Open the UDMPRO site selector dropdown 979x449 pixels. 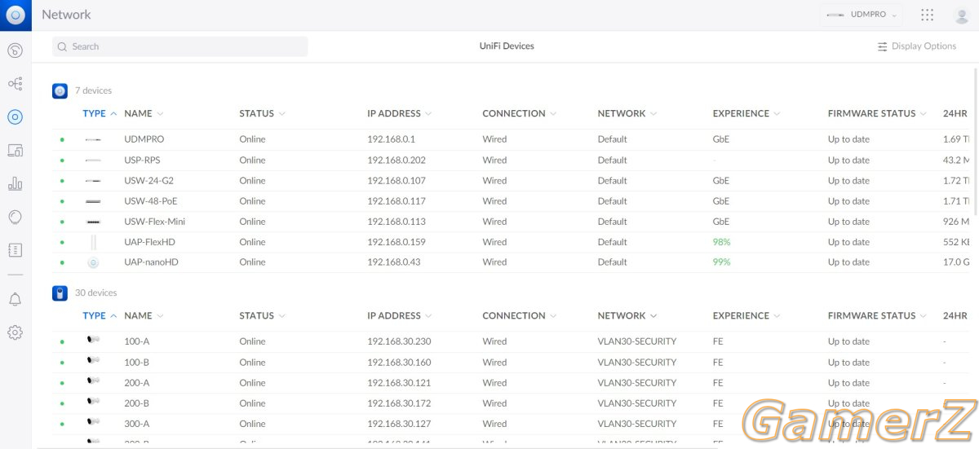coord(861,15)
